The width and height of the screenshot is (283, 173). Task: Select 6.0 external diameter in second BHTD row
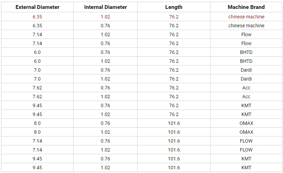(x=37, y=61)
